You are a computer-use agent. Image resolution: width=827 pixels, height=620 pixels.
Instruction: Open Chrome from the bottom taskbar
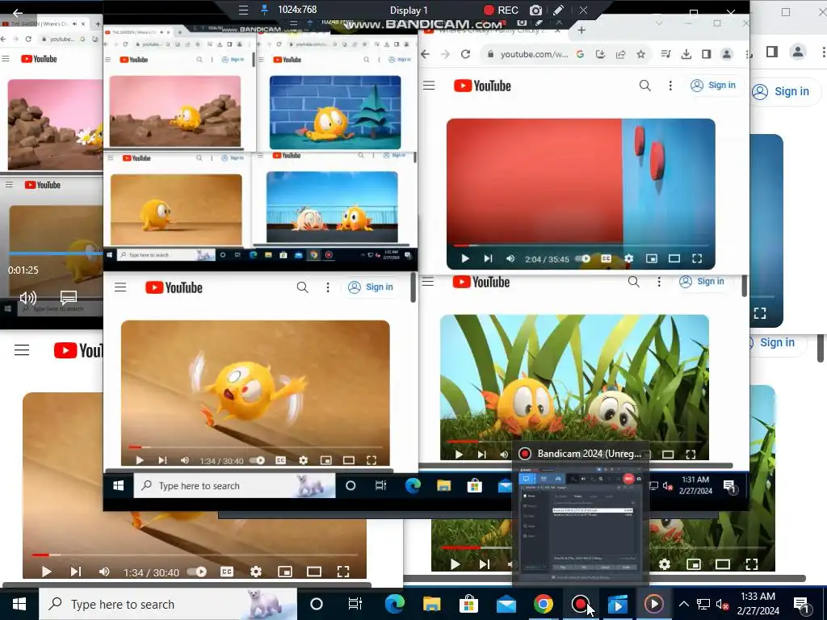click(543, 604)
